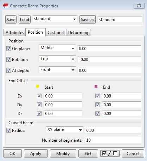The image size is (147, 161).
Task: Disable the At depth checkbox
Action: [8, 71]
